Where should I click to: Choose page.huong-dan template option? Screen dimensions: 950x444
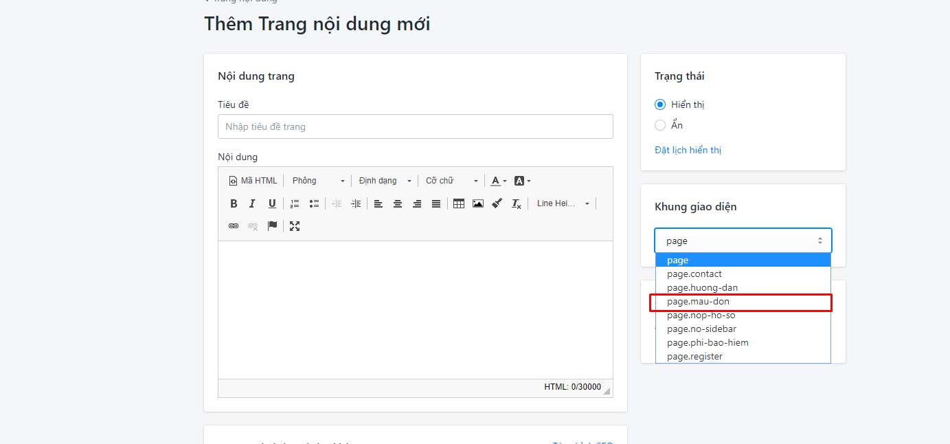743,287
